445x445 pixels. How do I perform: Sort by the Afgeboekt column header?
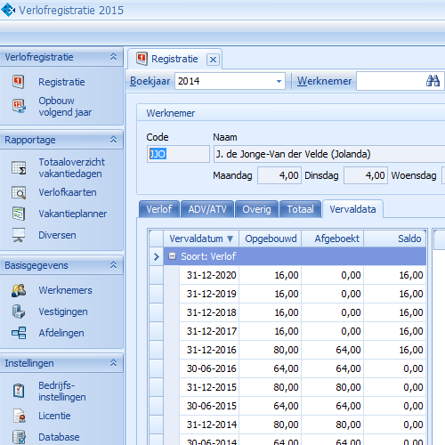click(333, 239)
